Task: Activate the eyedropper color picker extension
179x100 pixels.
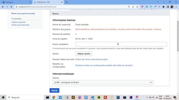Action: [155, 7]
